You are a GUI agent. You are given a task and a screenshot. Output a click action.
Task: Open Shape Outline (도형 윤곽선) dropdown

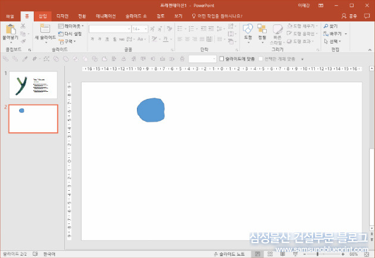click(x=302, y=34)
